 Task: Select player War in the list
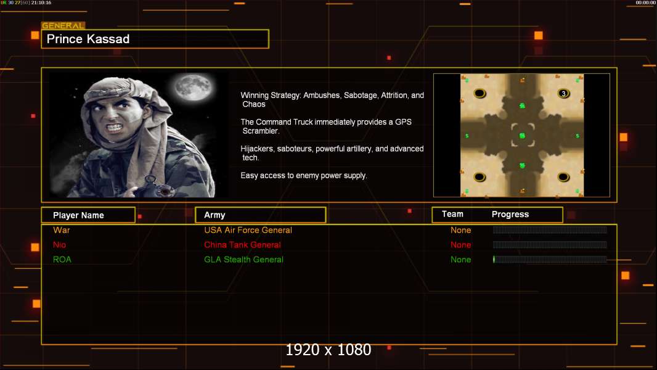click(62, 230)
